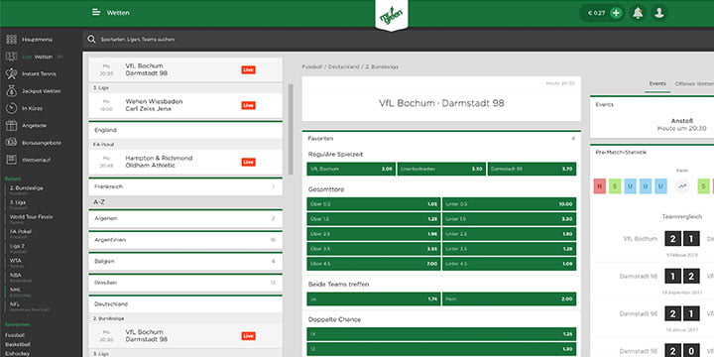714x357 pixels.
Task: Click the Form trend icon in statistics
Action: click(681, 185)
